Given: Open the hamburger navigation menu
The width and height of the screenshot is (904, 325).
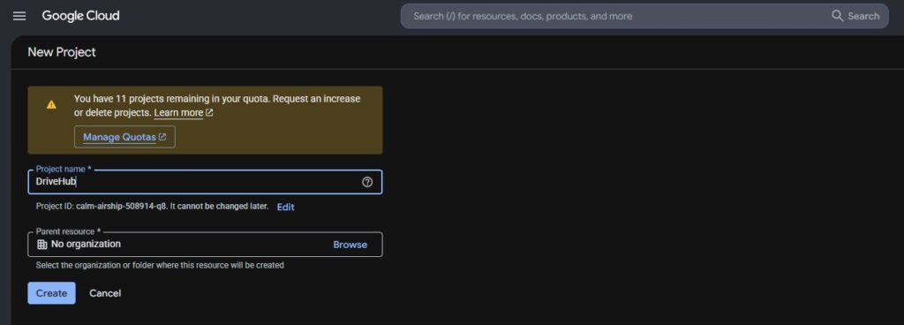Looking at the screenshot, I should (19, 16).
